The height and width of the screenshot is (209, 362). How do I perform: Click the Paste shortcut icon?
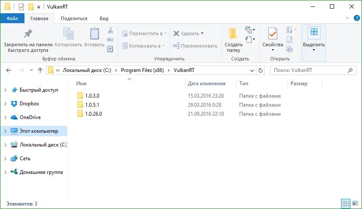coord(110,49)
